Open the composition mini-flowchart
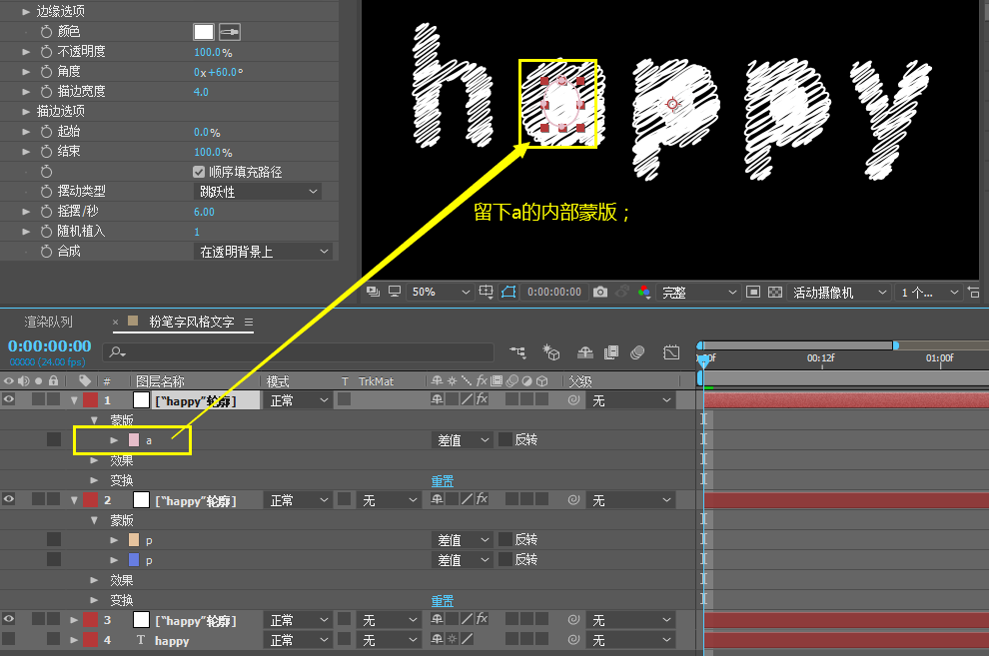 click(x=517, y=352)
